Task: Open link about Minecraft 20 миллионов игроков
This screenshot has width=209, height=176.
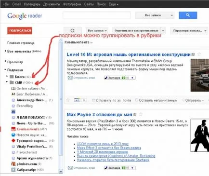Action: [x=103, y=152]
